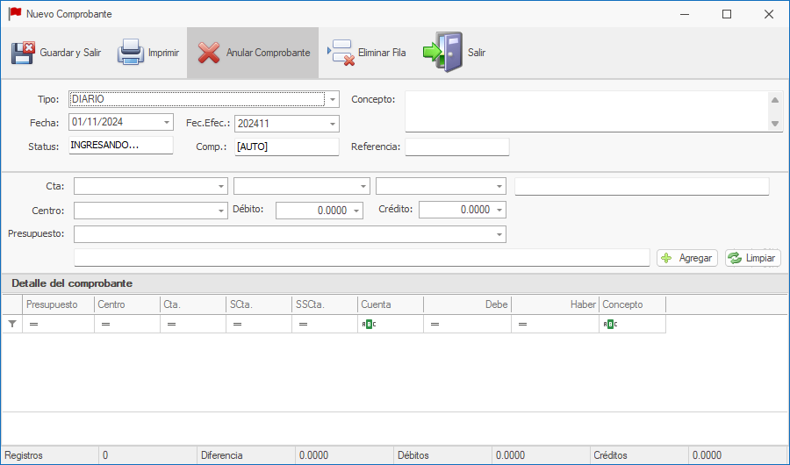790x465 pixels.
Task: Click the Comp. [AUTO] field
Action: pos(287,147)
